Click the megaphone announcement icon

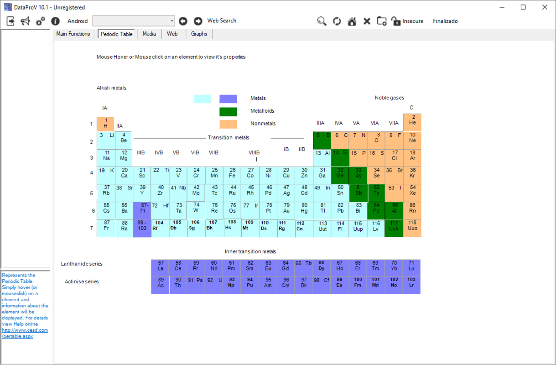coord(25,21)
